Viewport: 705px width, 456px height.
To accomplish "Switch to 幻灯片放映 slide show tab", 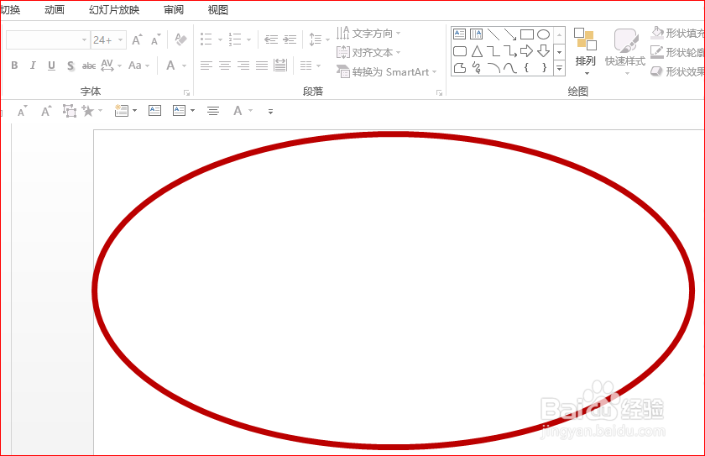I will 114,9.
